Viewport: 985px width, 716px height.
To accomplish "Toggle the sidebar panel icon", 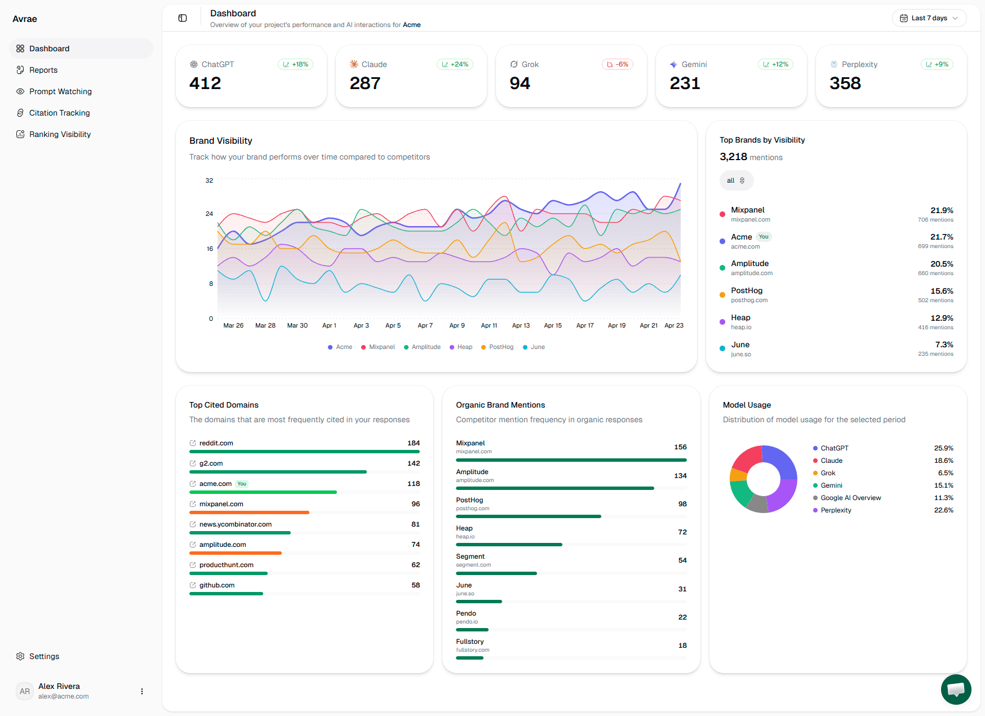I will [x=183, y=18].
